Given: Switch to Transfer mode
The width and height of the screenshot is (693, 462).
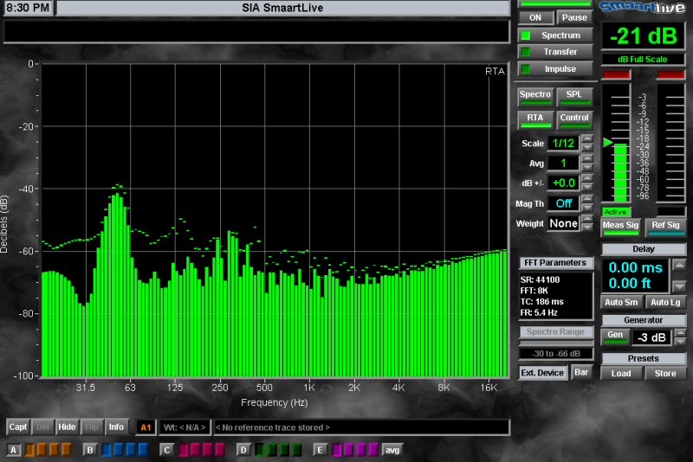Looking at the screenshot, I should tap(555, 52).
